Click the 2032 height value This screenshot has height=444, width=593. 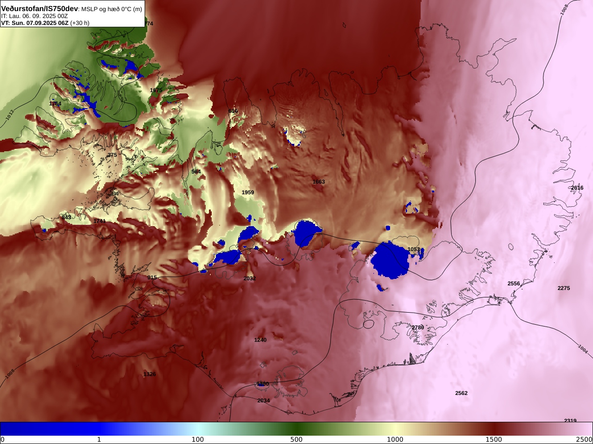click(x=250, y=278)
